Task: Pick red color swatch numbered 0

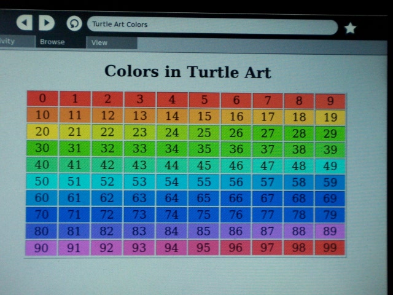Action: (42, 98)
